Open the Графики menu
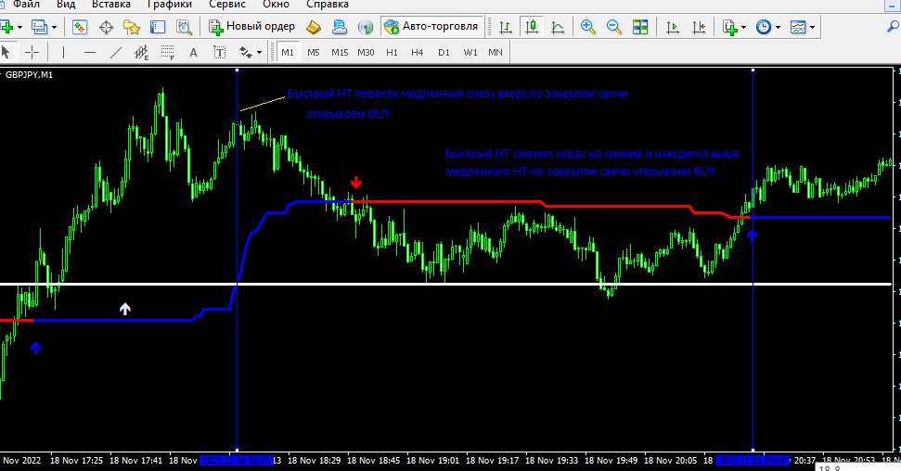The width and height of the screenshot is (901, 471). pyautogui.click(x=169, y=4)
